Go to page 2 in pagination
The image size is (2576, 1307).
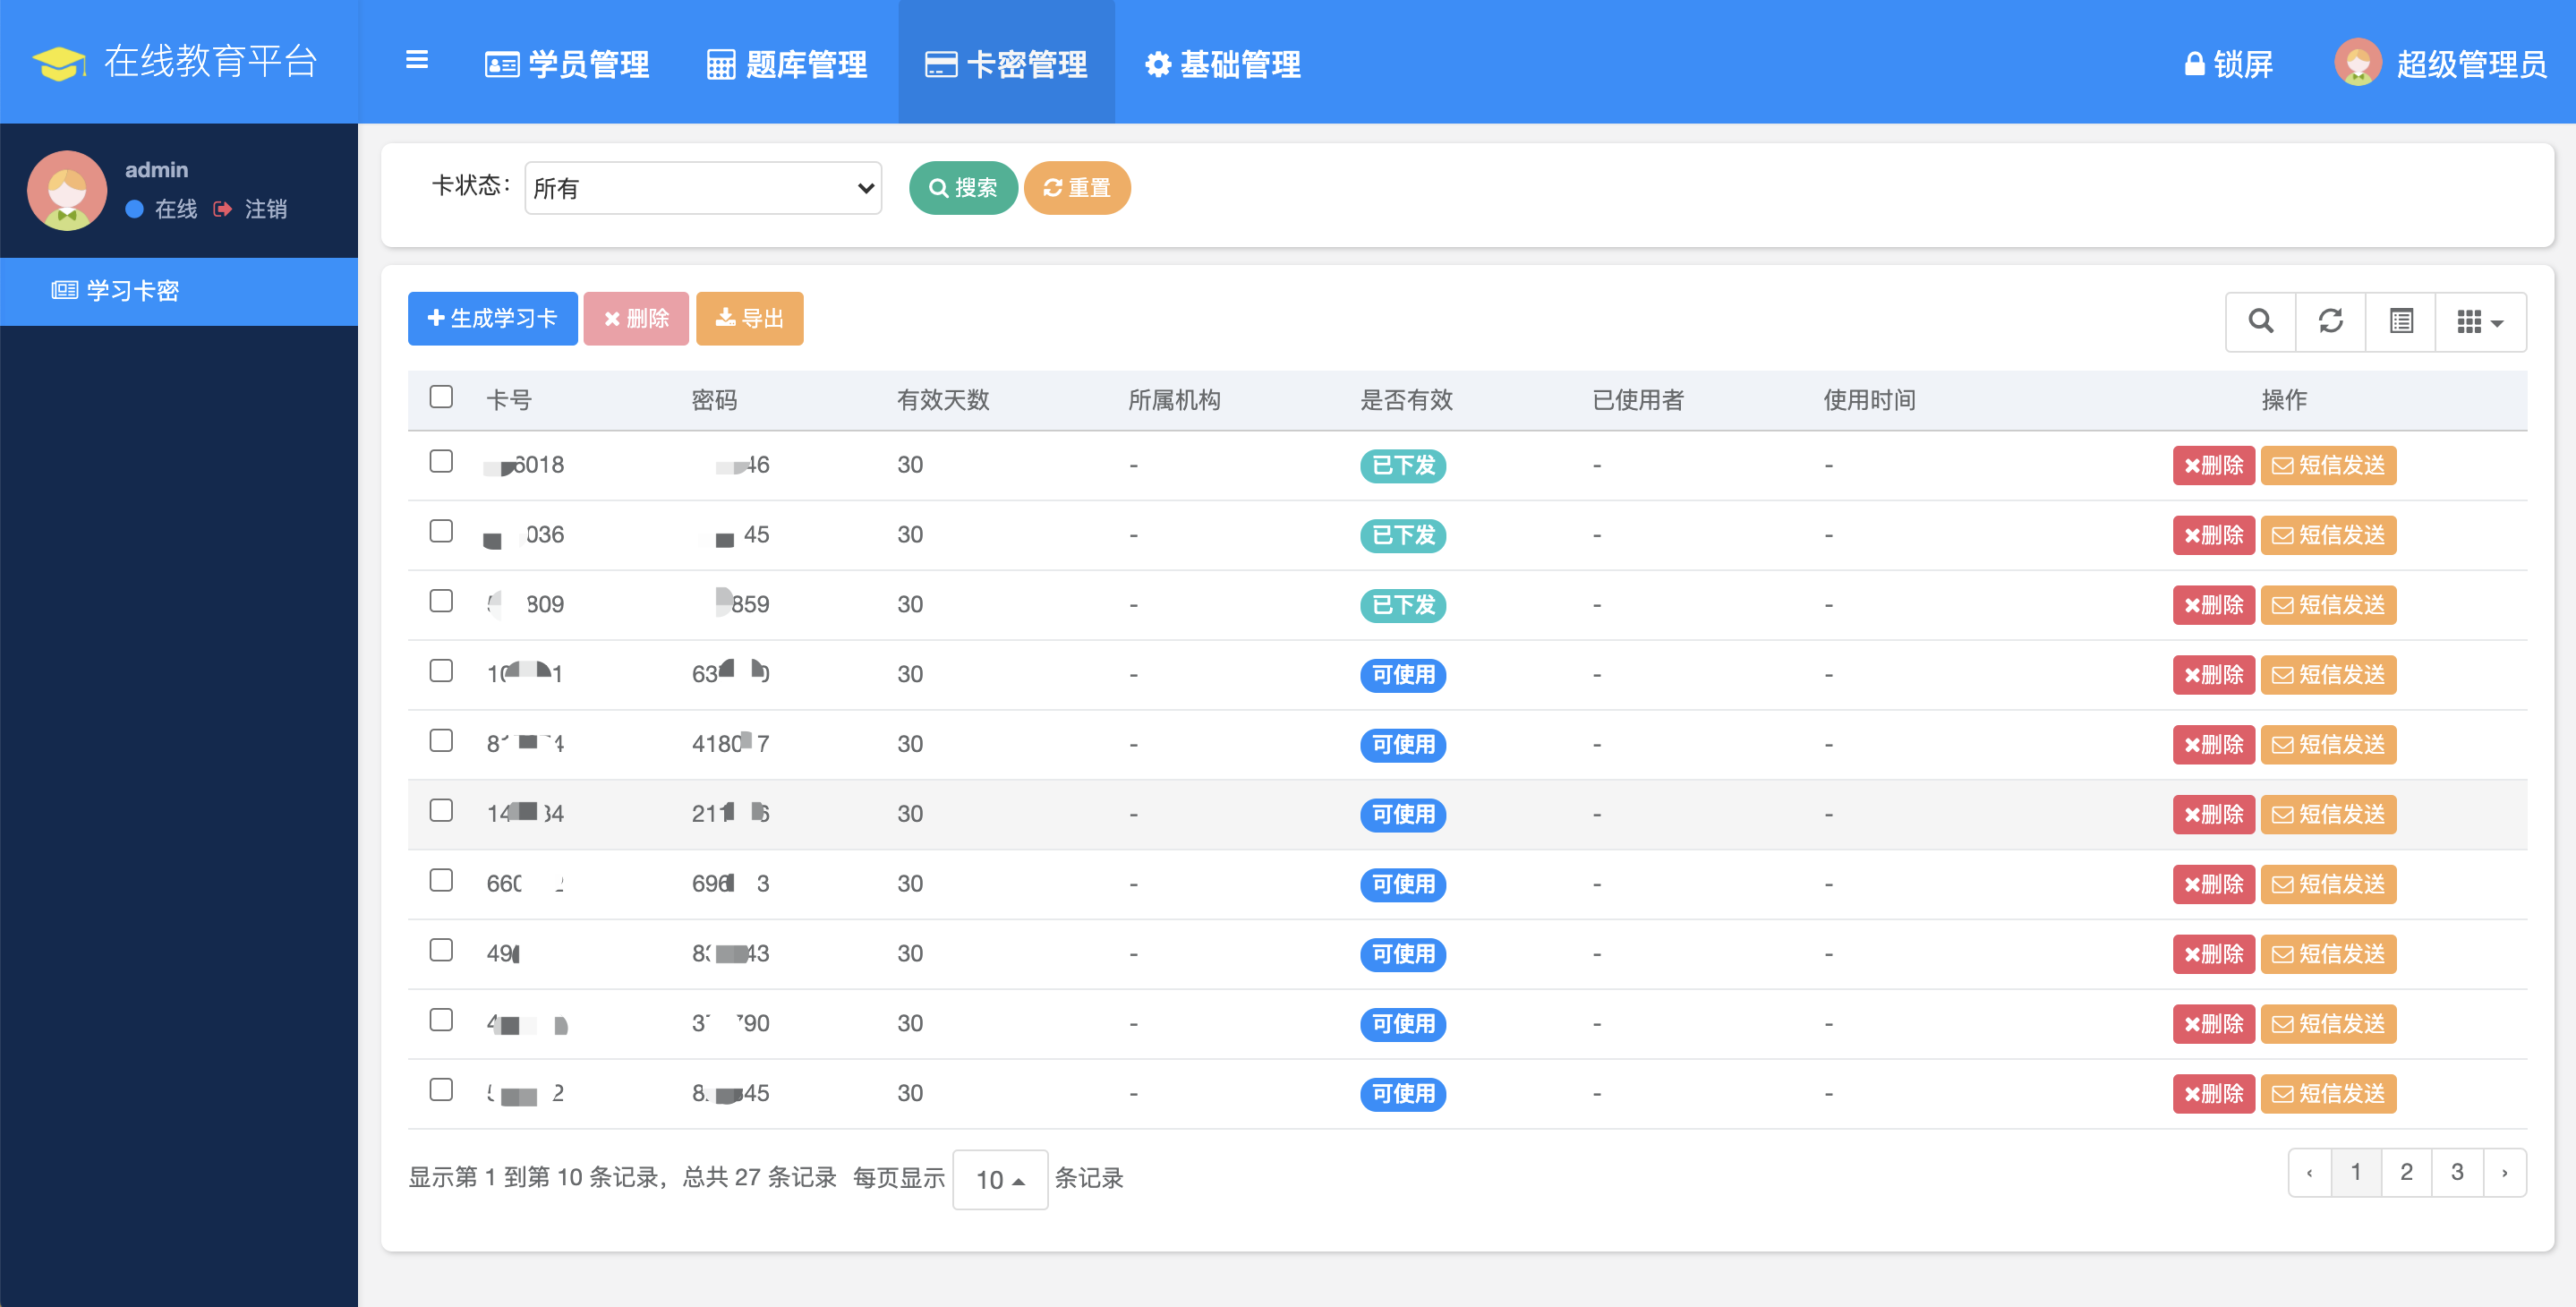(x=2406, y=1172)
